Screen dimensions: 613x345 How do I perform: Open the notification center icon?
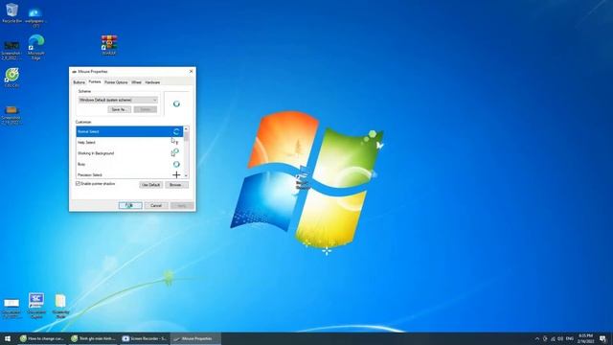coord(602,338)
